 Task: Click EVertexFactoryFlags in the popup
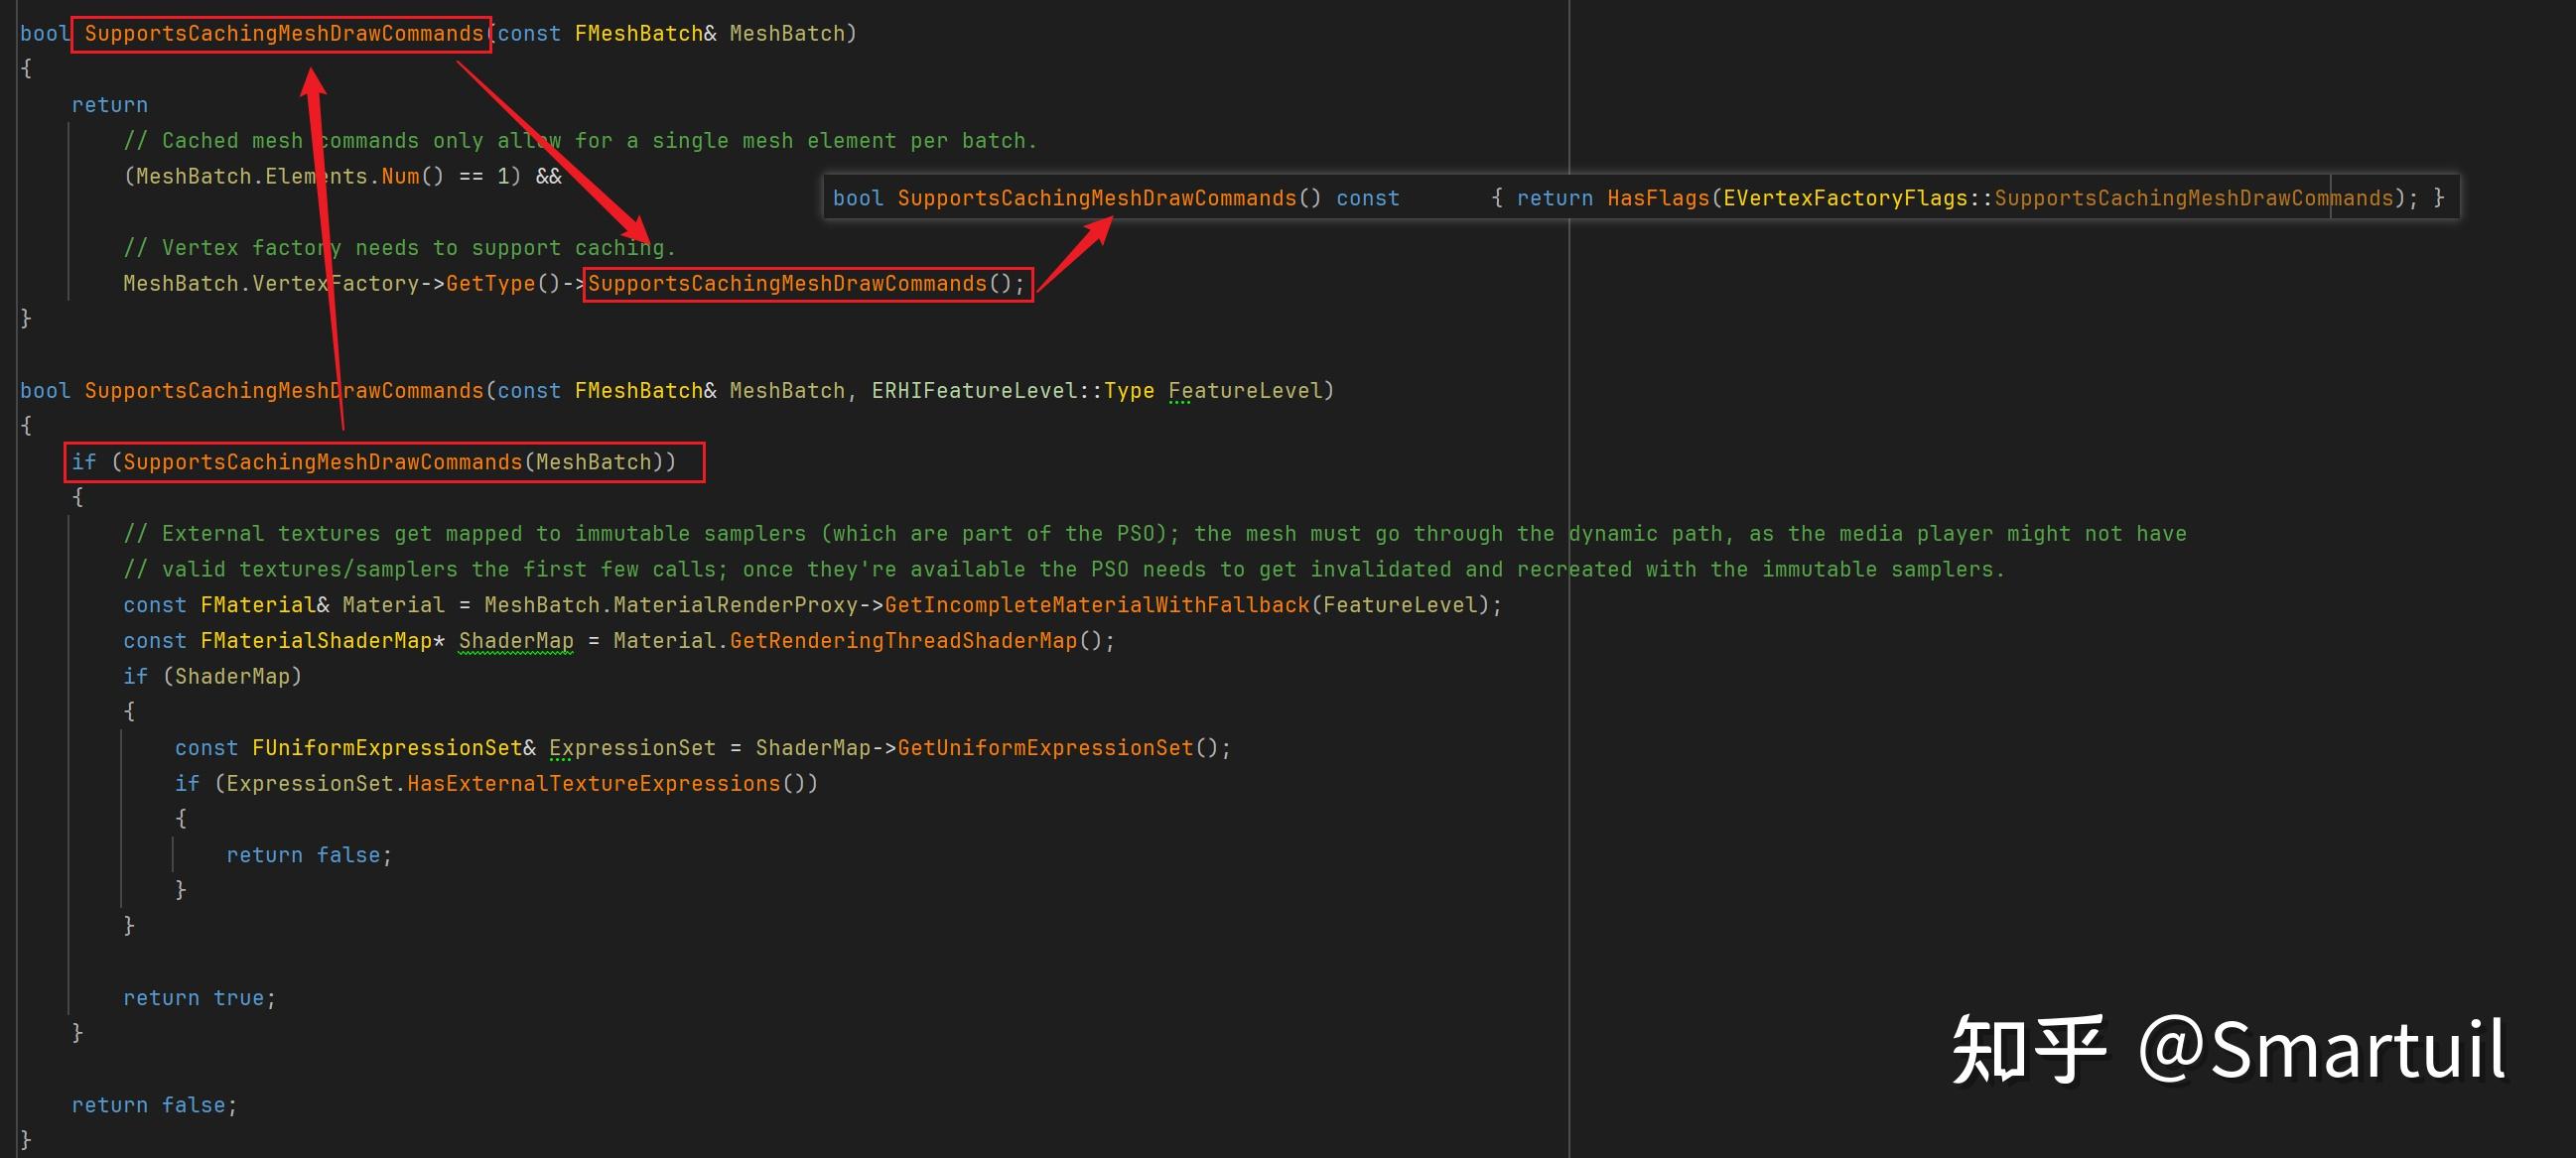(x=1844, y=198)
